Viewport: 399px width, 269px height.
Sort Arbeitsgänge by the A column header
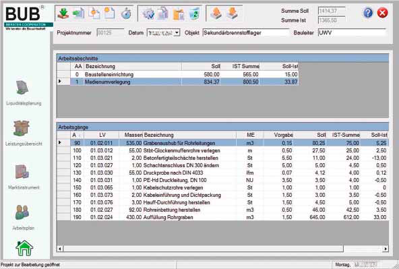pos(77,135)
